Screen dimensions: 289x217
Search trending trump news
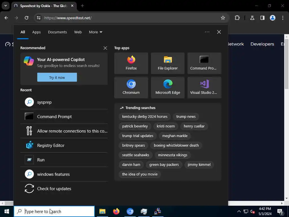(186, 117)
